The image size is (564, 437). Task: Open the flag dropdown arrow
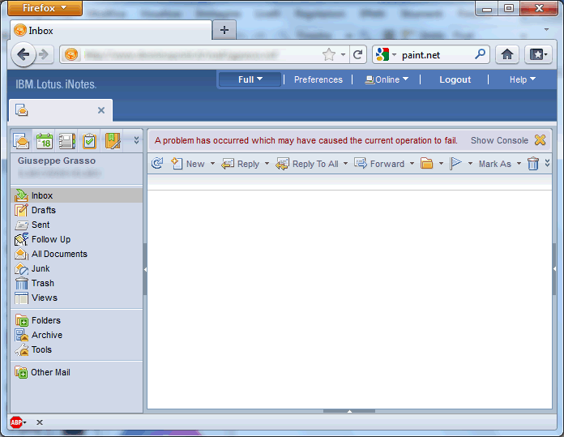[x=470, y=164]
